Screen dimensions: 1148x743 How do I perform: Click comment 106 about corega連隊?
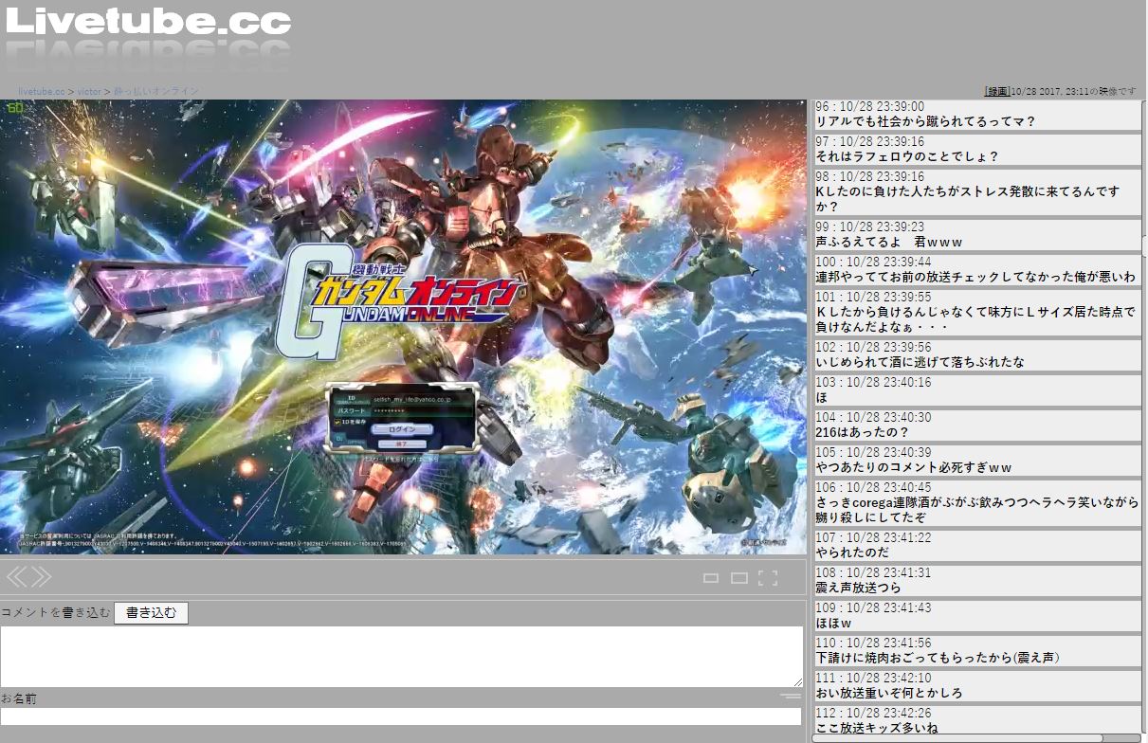pyautogui.click(x=976, y=503)
